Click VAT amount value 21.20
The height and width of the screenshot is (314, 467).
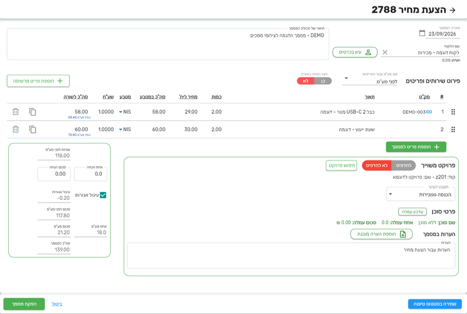coord(64,232)
